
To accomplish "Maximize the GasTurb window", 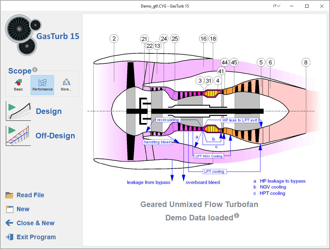I will coord(307,6).
